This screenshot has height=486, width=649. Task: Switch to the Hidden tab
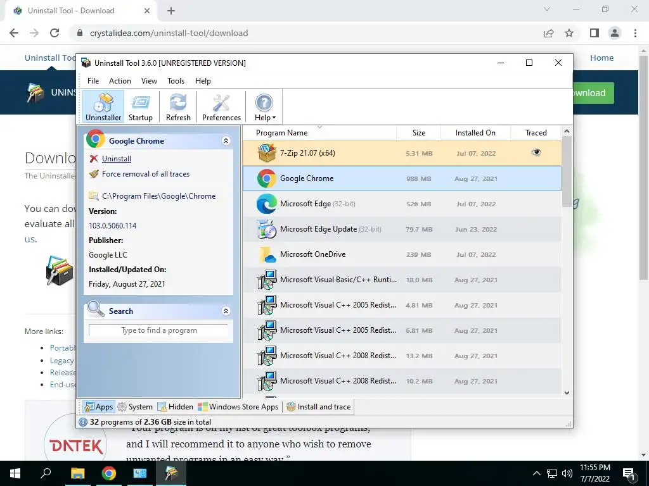click(x=176, y=407)
